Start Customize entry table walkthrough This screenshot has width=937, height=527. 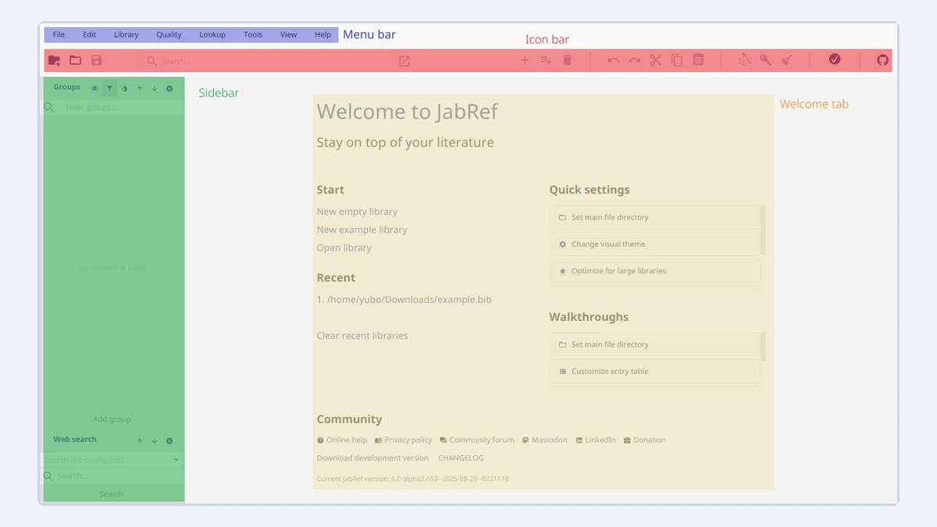pyautogui.click(x=654, y=372)
